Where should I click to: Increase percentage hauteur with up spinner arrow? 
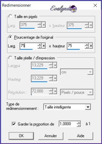point(87,45)
